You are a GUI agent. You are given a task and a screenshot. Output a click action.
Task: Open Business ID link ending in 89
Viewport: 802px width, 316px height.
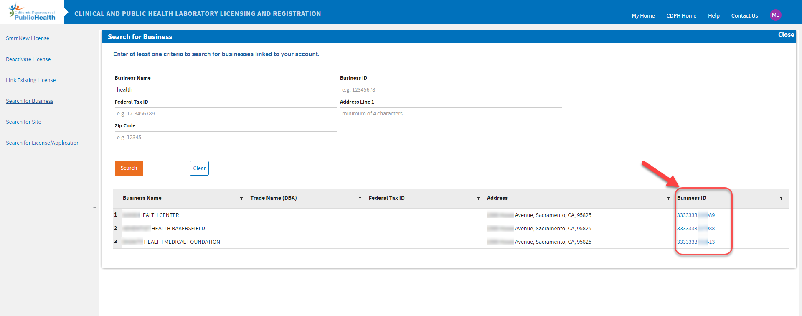696,215
